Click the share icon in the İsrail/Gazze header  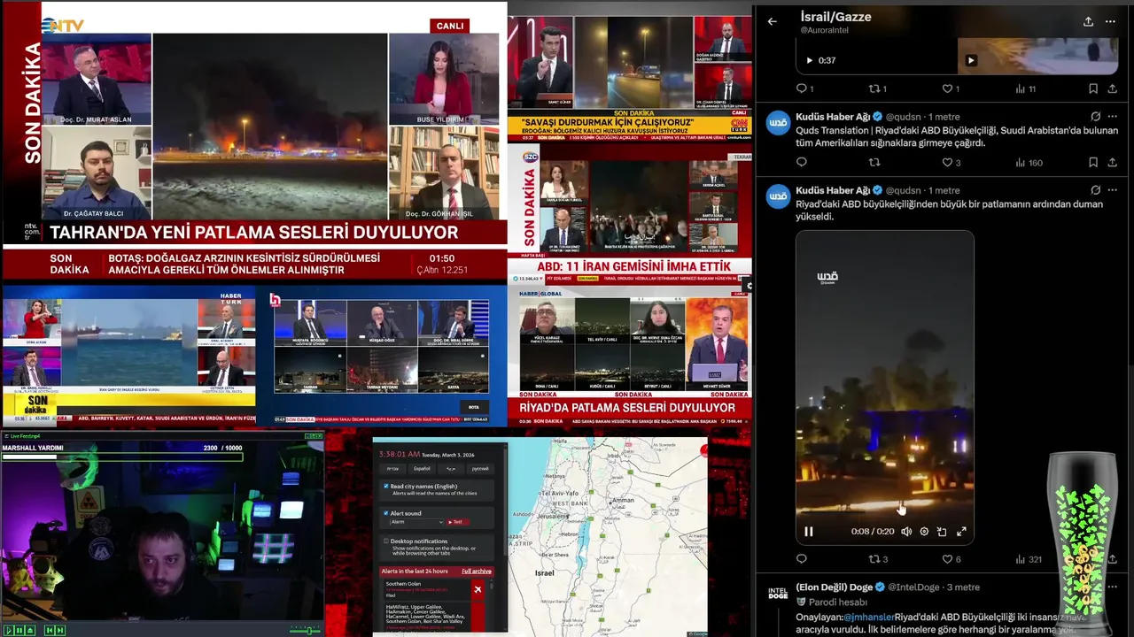click(1088, 21)
